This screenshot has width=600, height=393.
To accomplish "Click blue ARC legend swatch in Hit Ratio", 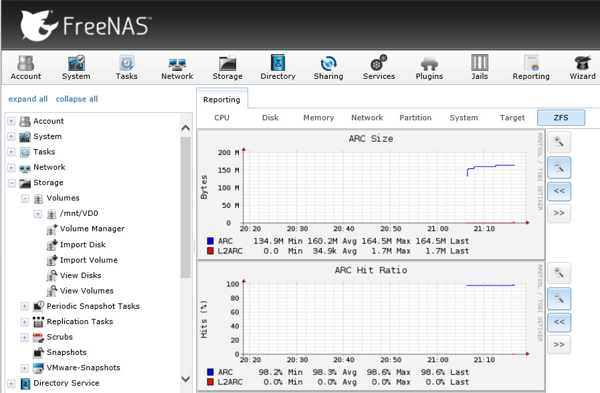I will click(210, 372).
